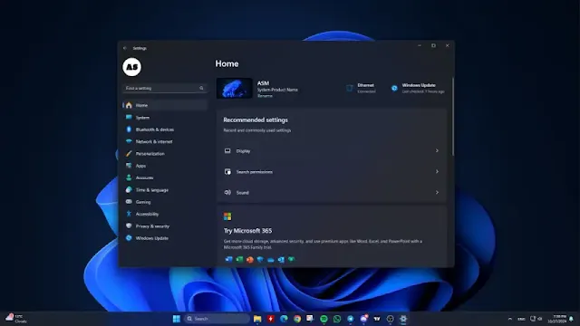This screenshot has width=580, height=326.
Task: Open Spotify from the taskbar
Action: [x=324, y=319]
